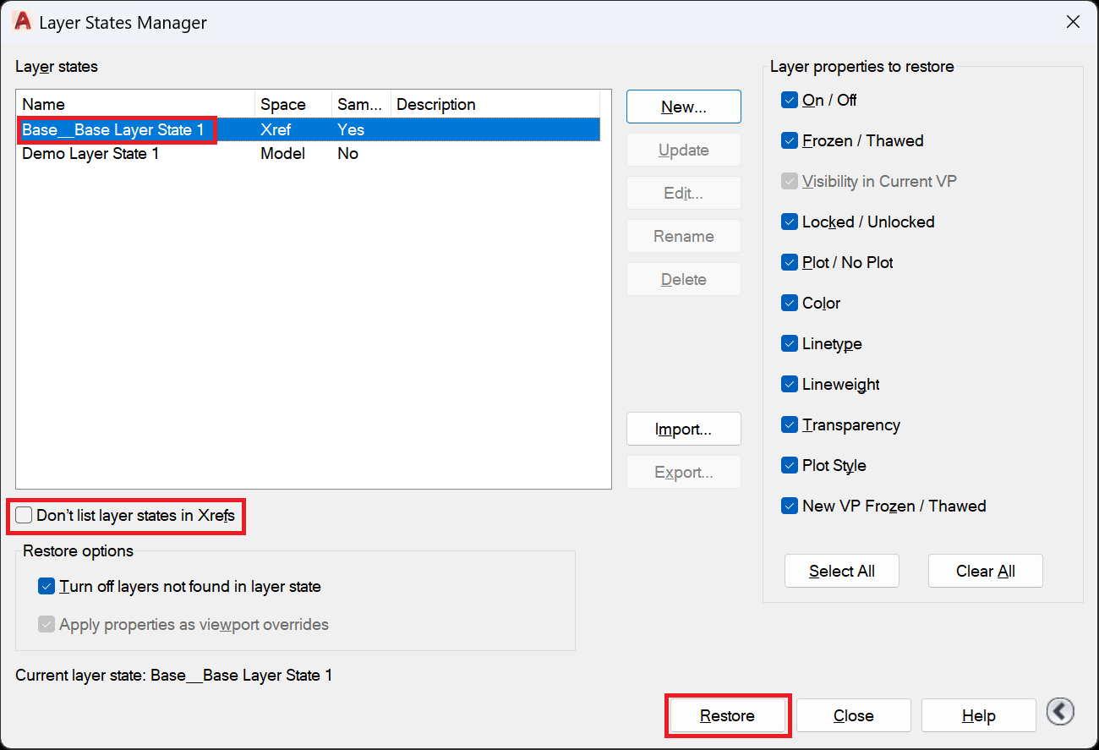
Task: Enable Don't list layer states in Xrefs
Action: point(25,516)
